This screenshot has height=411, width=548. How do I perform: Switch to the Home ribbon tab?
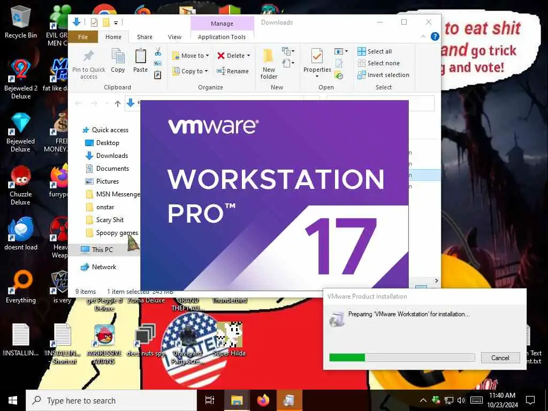coord(113,37)
